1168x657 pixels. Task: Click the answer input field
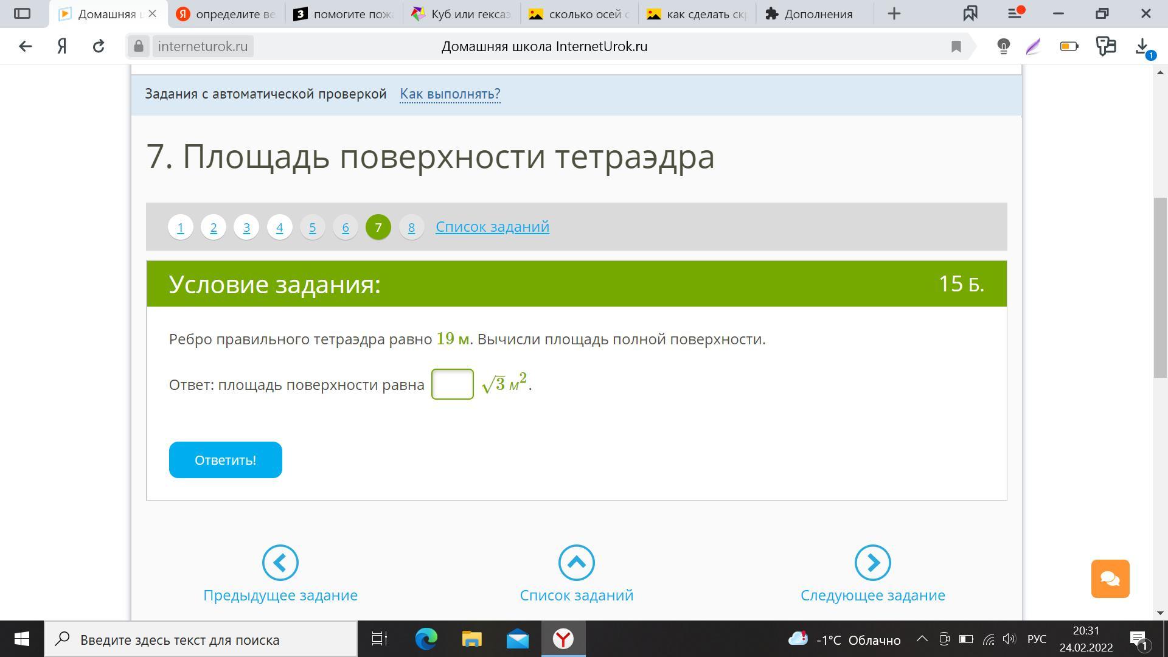(x=452, y=384)
